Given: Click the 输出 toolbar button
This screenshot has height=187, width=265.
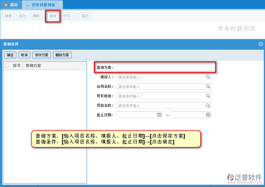Looking at the screenshot, I should [x=85, y=16].
